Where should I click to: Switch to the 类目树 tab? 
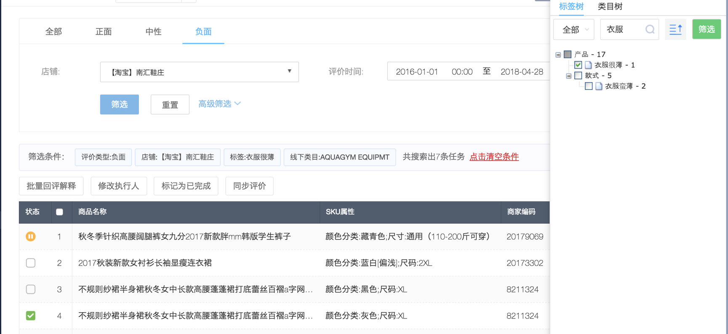pyautogui.click(x=610, y=7)
